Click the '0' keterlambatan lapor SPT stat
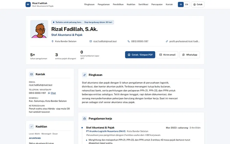 (x=82, y=52)
